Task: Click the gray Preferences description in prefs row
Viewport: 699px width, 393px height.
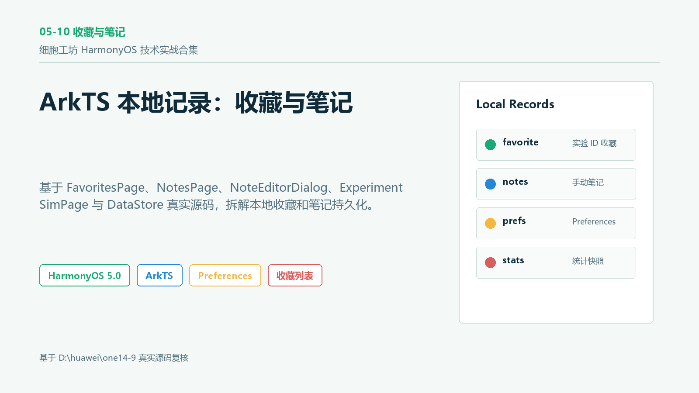Action: (x=594, y=222)
